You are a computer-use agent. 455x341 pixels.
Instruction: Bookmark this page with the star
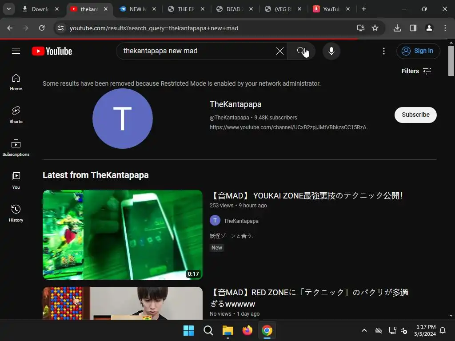(375, 28)
